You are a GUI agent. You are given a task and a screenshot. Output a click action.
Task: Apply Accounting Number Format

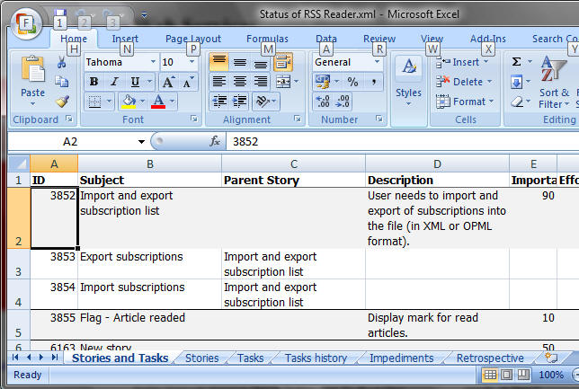pos(323,82)
